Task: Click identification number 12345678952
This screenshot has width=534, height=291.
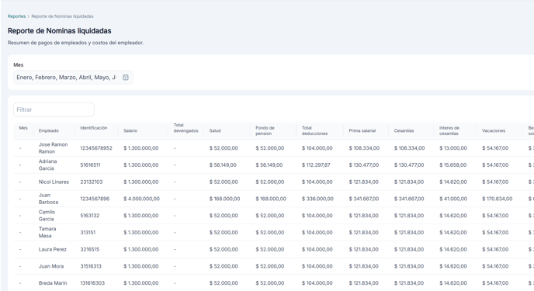Action: pos(96,148)
